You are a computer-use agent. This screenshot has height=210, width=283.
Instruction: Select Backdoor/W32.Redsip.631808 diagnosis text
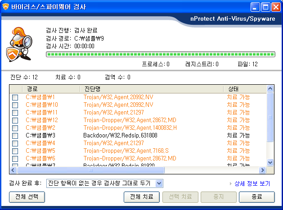pyautogui.click(x=120, y=135)
